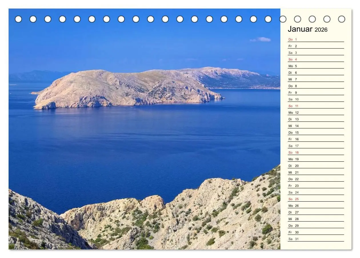This screenshot has width=360, height=258.
Task: Select the row "Do 1"
Action: click(316, 39)
